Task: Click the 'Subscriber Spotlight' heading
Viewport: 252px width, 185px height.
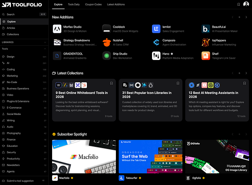Action: coord(72,134)
